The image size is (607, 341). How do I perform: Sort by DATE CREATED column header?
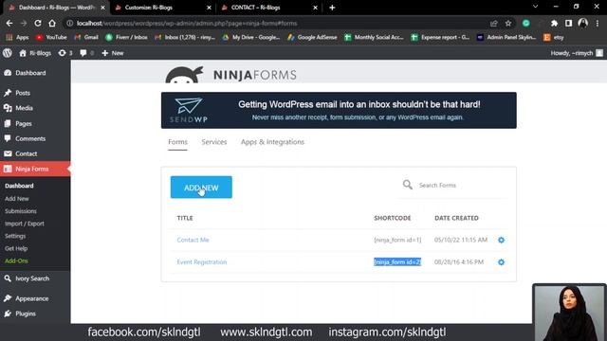coord(456,218)
